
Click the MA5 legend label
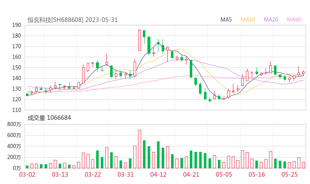(x=226, y=20)
